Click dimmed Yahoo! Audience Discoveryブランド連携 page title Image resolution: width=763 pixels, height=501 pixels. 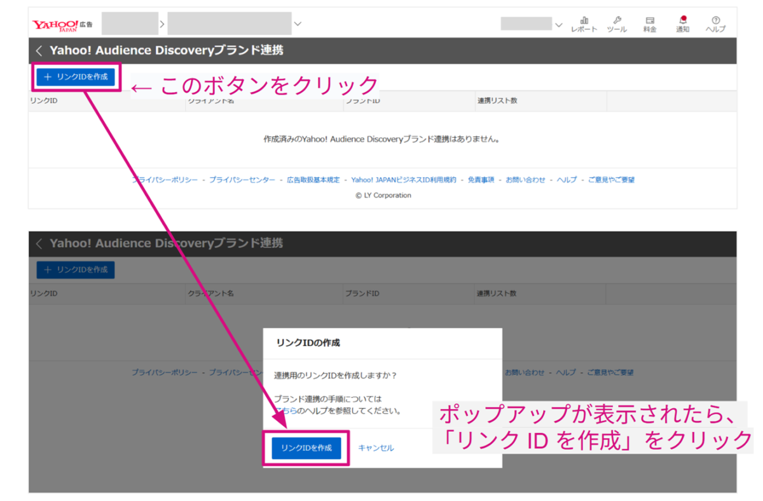(x=167, y=243)
